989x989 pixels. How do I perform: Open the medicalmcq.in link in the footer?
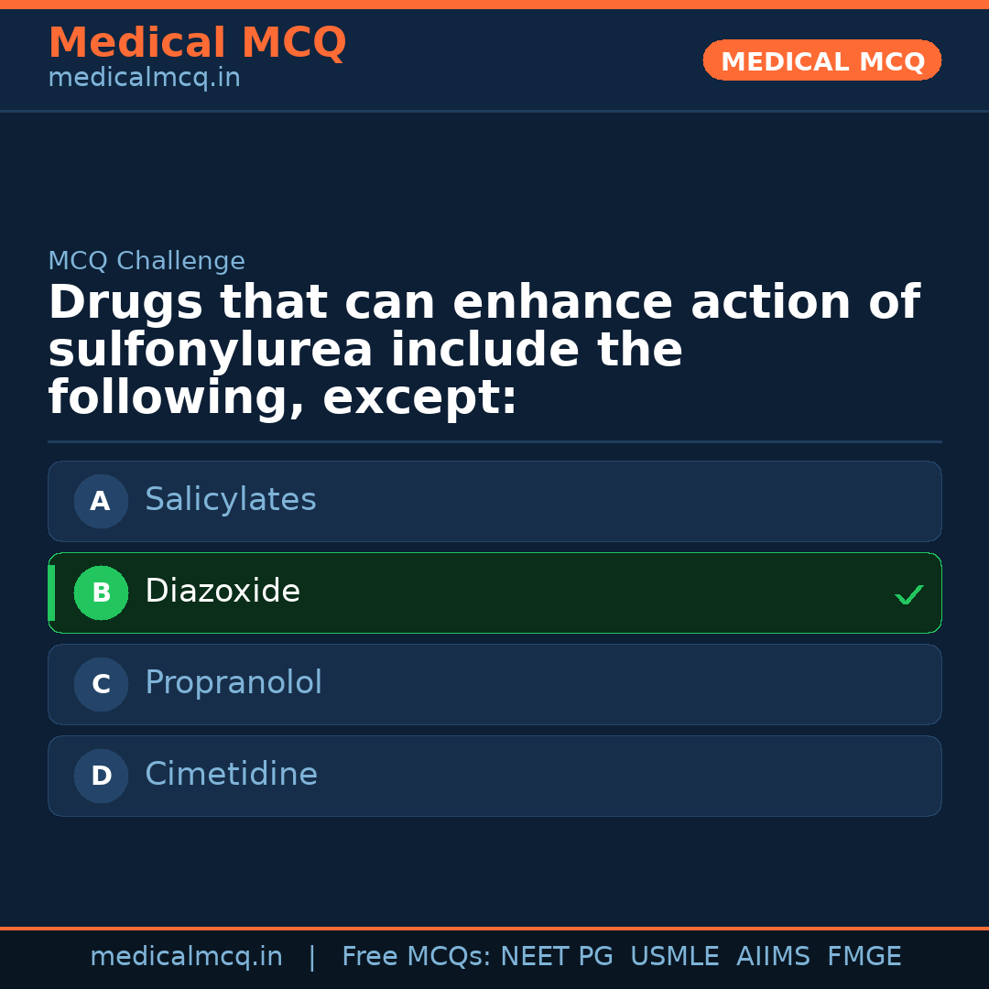(x=186, y=957)
